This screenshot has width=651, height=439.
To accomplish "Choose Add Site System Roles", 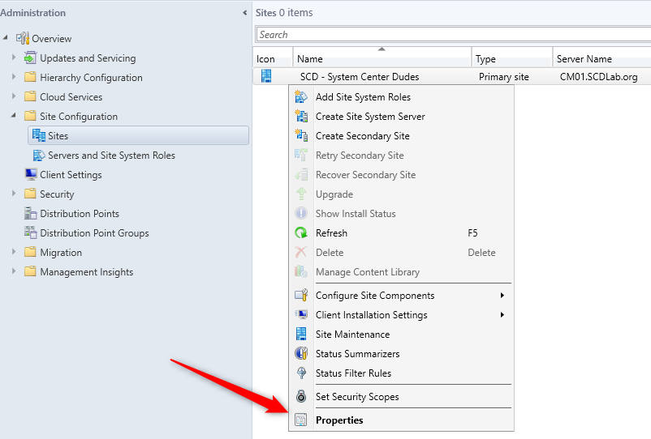I will (401, 97).
